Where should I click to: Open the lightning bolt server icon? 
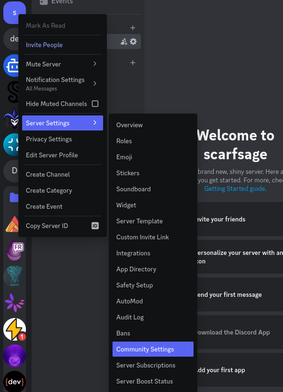(15, 329)
